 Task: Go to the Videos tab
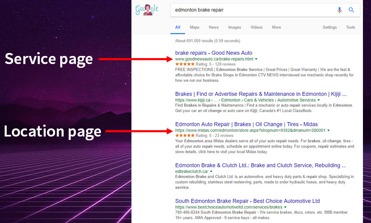pos(257,27)
